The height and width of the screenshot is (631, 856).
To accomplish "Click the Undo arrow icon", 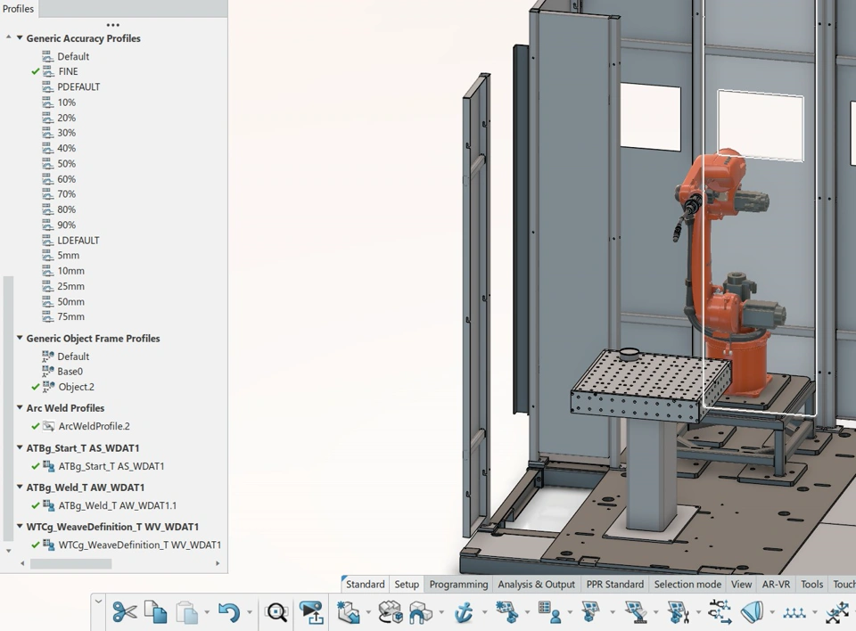I will pos(229,612).
